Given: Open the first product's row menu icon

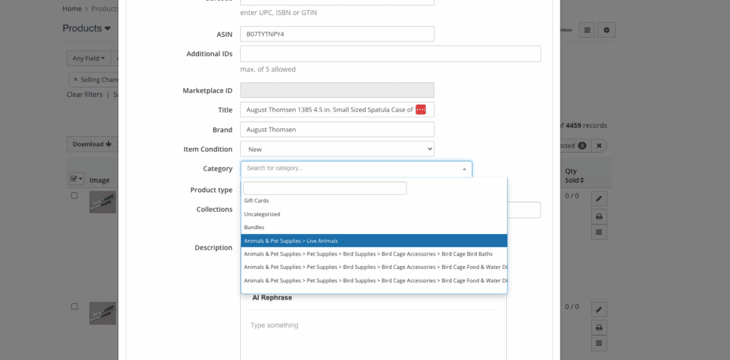Looking at the screenshot, I should (600, 233).
